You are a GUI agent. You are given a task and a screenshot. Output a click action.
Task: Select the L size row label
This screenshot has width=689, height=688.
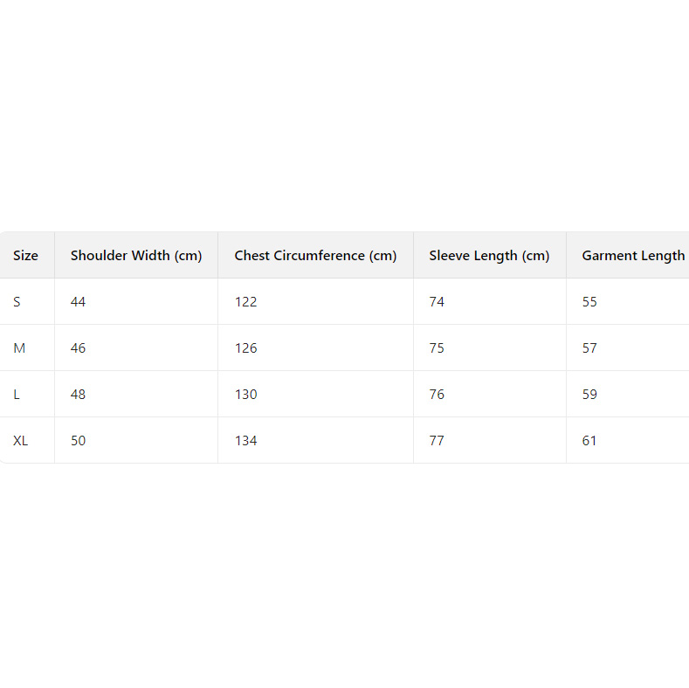click(17, 395)
